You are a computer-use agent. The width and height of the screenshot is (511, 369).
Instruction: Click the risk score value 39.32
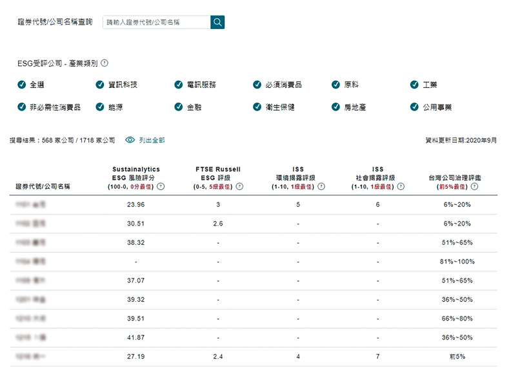(x=136, y=299)
